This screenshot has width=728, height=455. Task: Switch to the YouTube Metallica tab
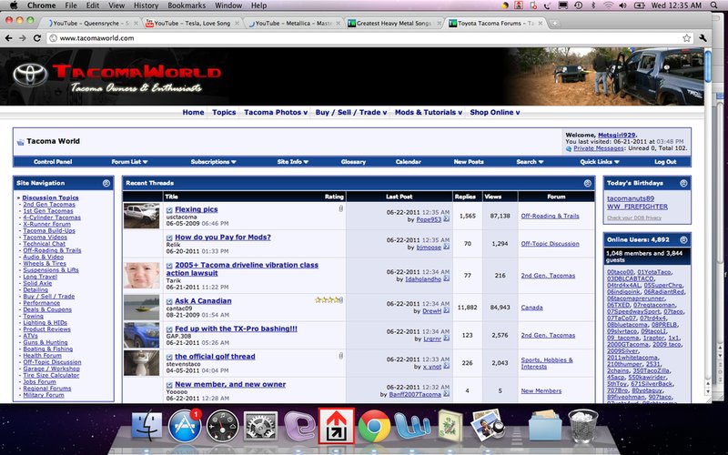click(293, 24)
